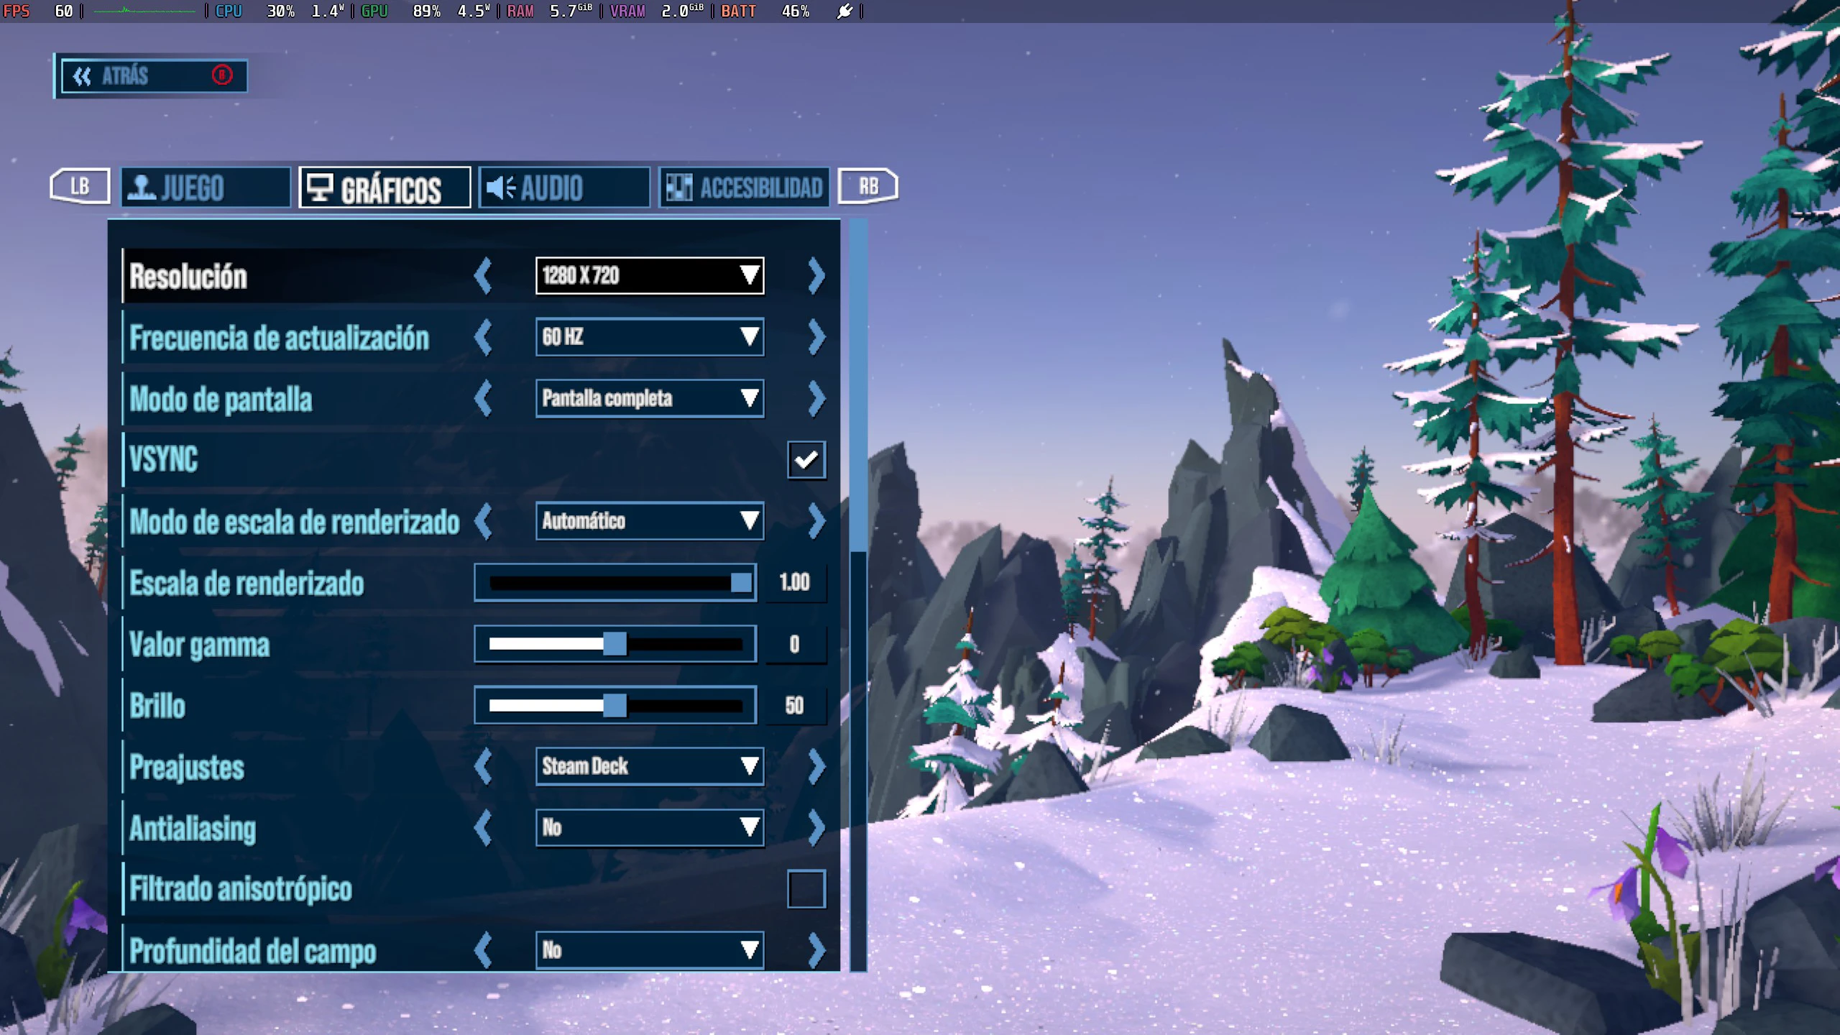This screenshot has height=1035, width=1840.
Task: Select the Filtrado anisotrópico row label
Action: pyautogui.click(x=241, y=889)
